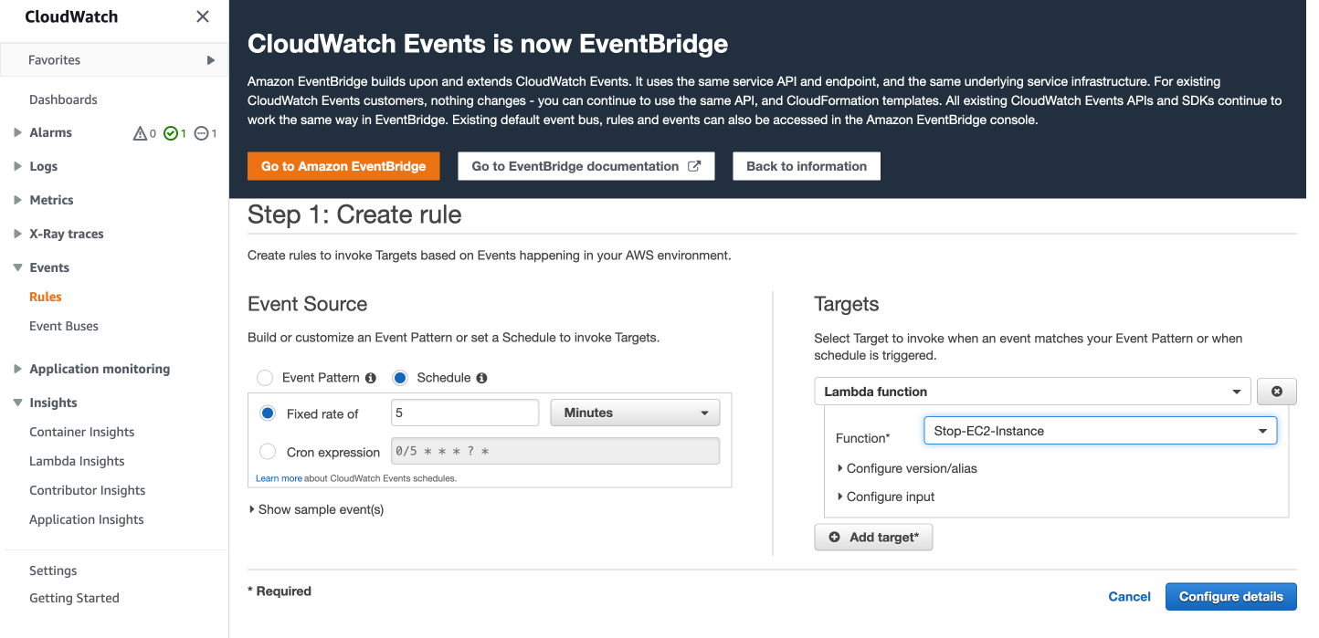This screenshot has width=1319, height=638.
Task: Close the CloudWatch sidebar with X icon
Action: point(203,16)
